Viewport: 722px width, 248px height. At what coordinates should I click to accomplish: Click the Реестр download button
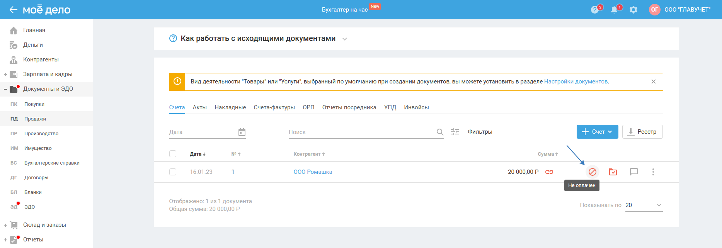642,132
